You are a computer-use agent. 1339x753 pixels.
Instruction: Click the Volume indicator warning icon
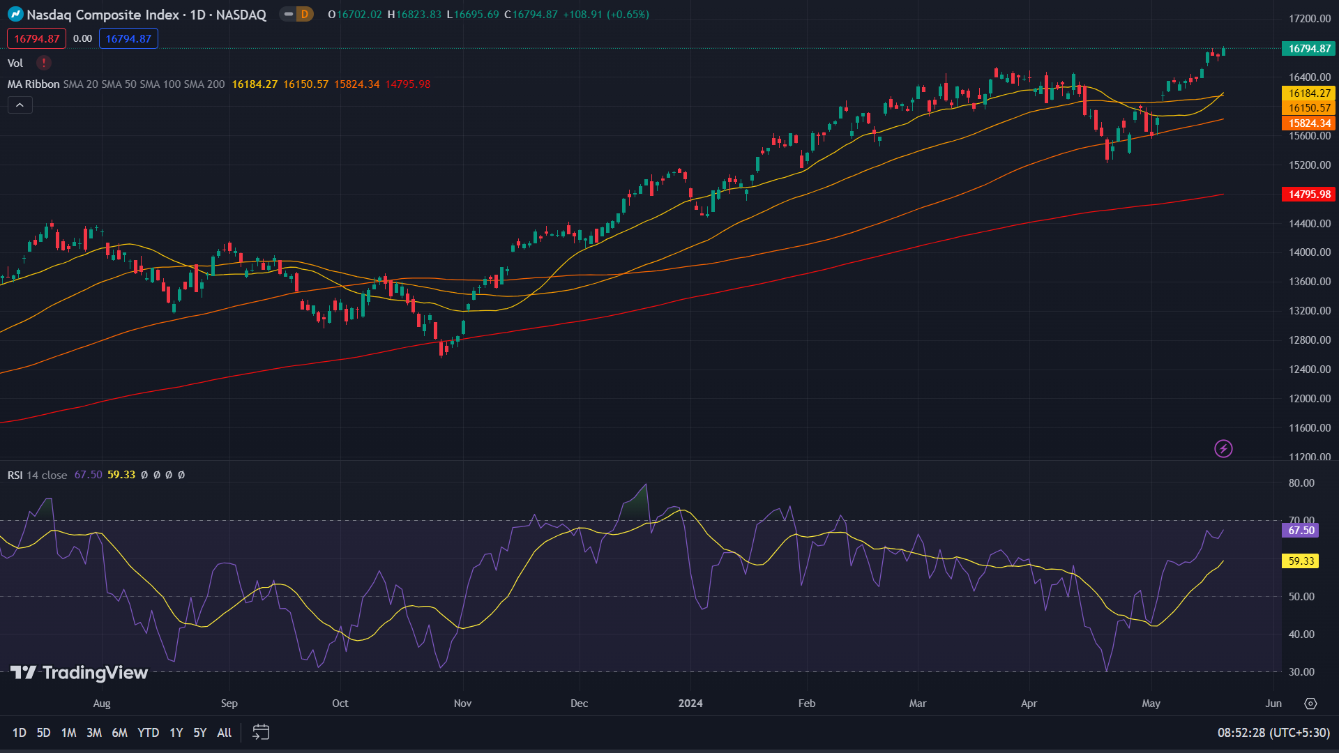44,63
